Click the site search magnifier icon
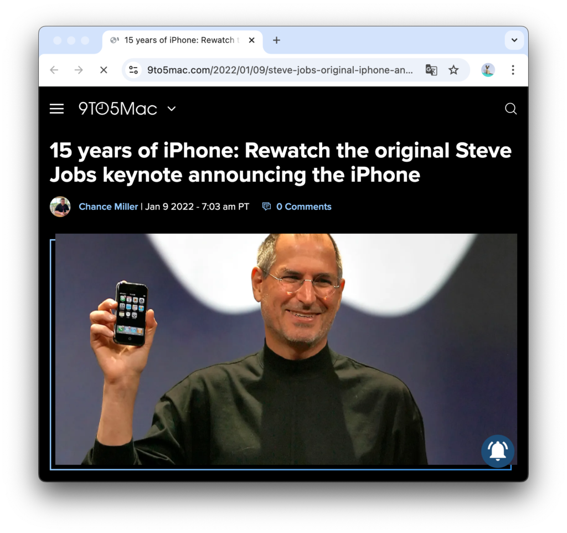This screenshot has width=567, height=533. point(511,109)
